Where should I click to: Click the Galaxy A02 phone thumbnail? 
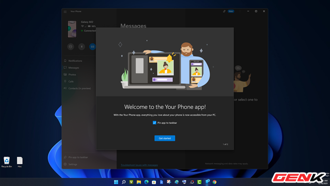[72, 29]
